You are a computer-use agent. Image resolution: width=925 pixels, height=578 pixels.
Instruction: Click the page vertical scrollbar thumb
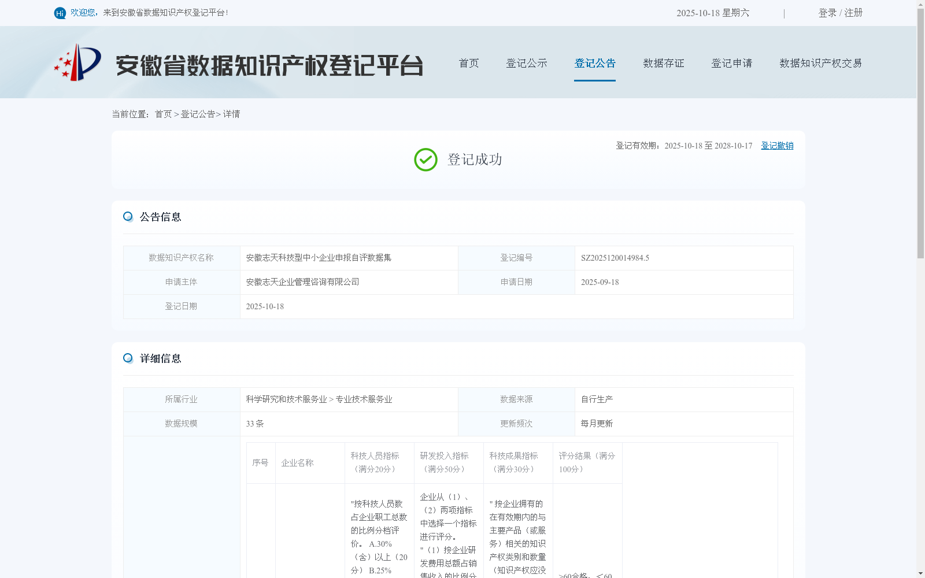[x=920, y=133]
